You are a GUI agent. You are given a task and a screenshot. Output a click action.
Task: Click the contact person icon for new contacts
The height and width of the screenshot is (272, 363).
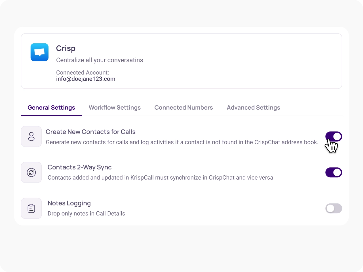click(x=31, y=137)
